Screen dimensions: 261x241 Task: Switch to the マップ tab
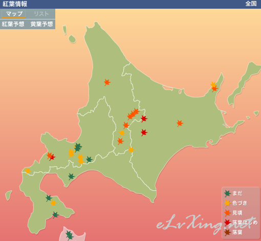14,14
